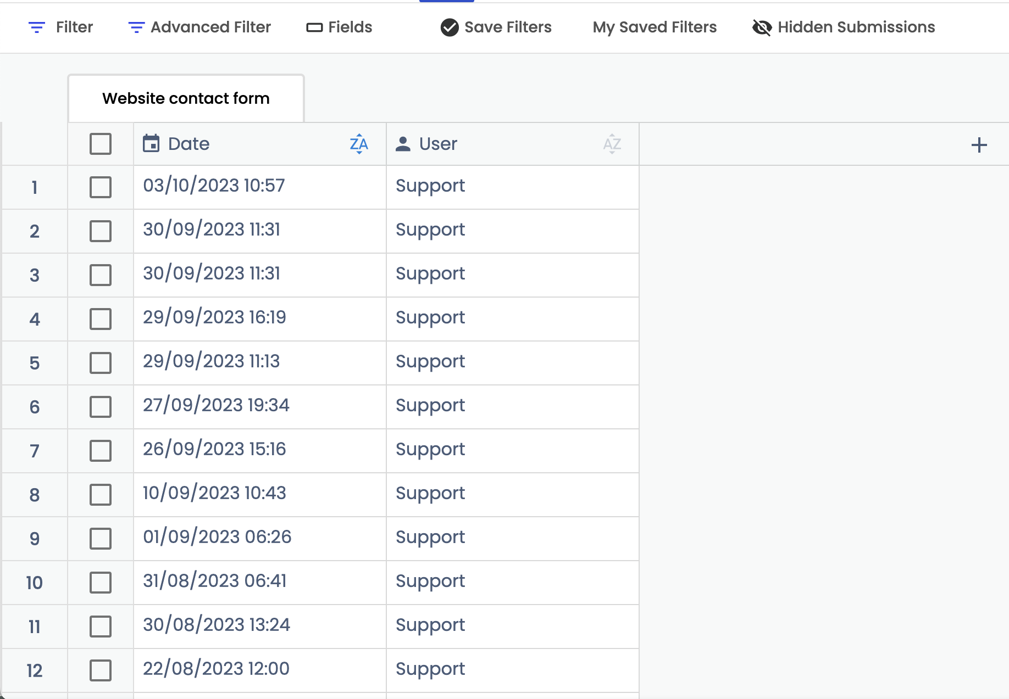Open the Fields selector

point(339,27)
